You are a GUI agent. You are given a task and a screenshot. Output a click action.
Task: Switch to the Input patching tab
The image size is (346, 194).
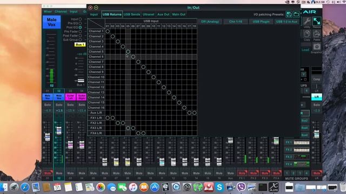(94, 15)
